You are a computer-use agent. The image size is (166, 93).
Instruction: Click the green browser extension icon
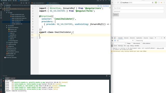click(x=156, y=3)
